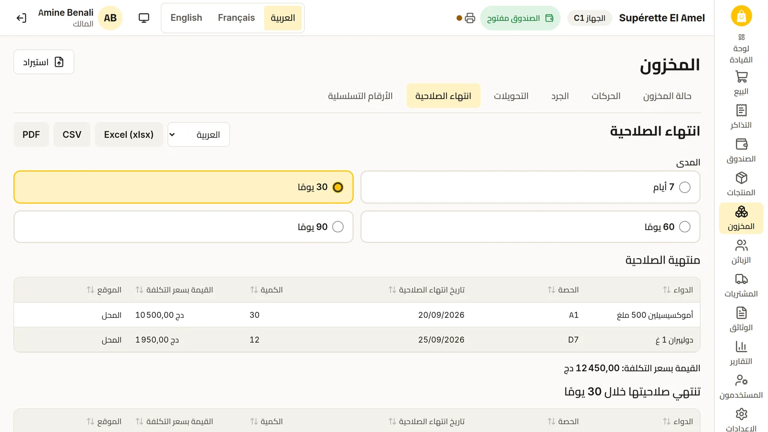The width and height of the screenshot is (768, 432).
Task: Sort expired table by تاريخ انتهاء الصلاحية
Action: (426, 290)
